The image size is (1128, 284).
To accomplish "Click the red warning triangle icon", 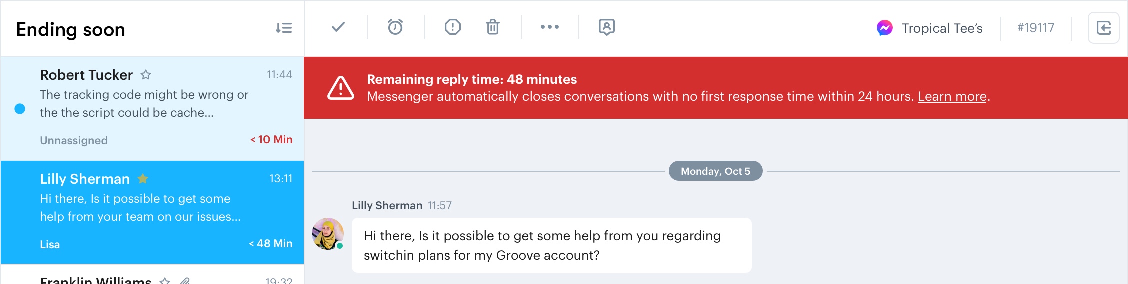I will coord(341,88).
